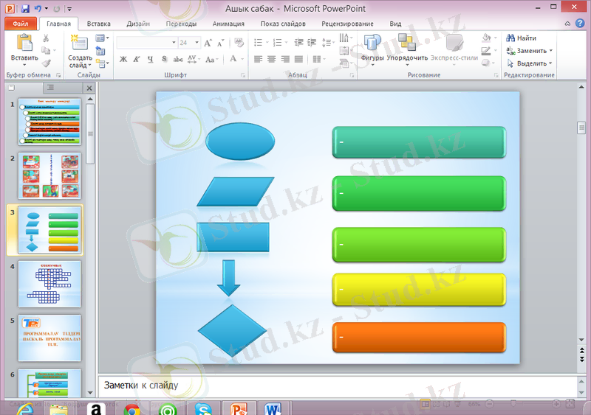The height and width of the screenshot is (415, 591).
Task: Click the Упорядочить arrange icon
Action: click(x=406, y=43)
